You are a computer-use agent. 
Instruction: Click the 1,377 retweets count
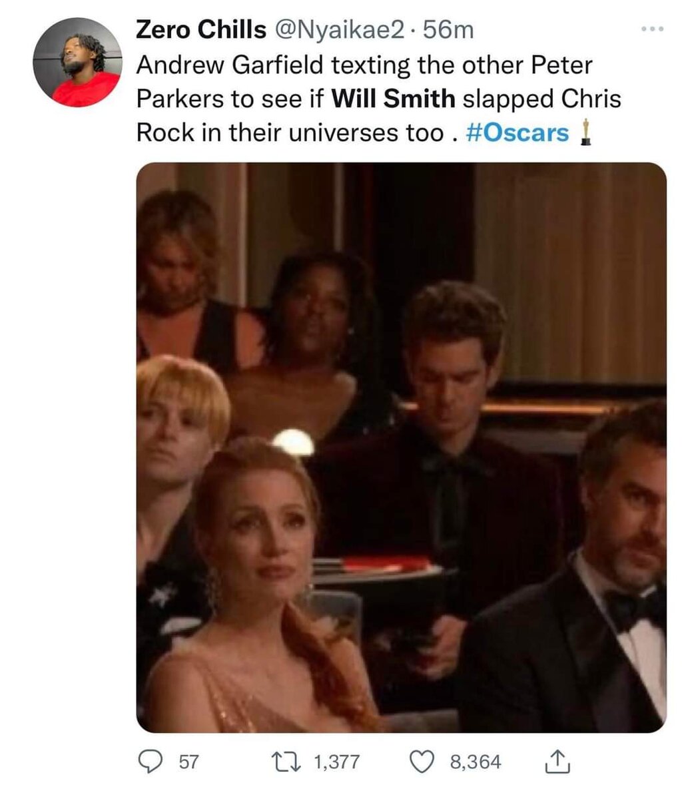(x=337, y=762)
